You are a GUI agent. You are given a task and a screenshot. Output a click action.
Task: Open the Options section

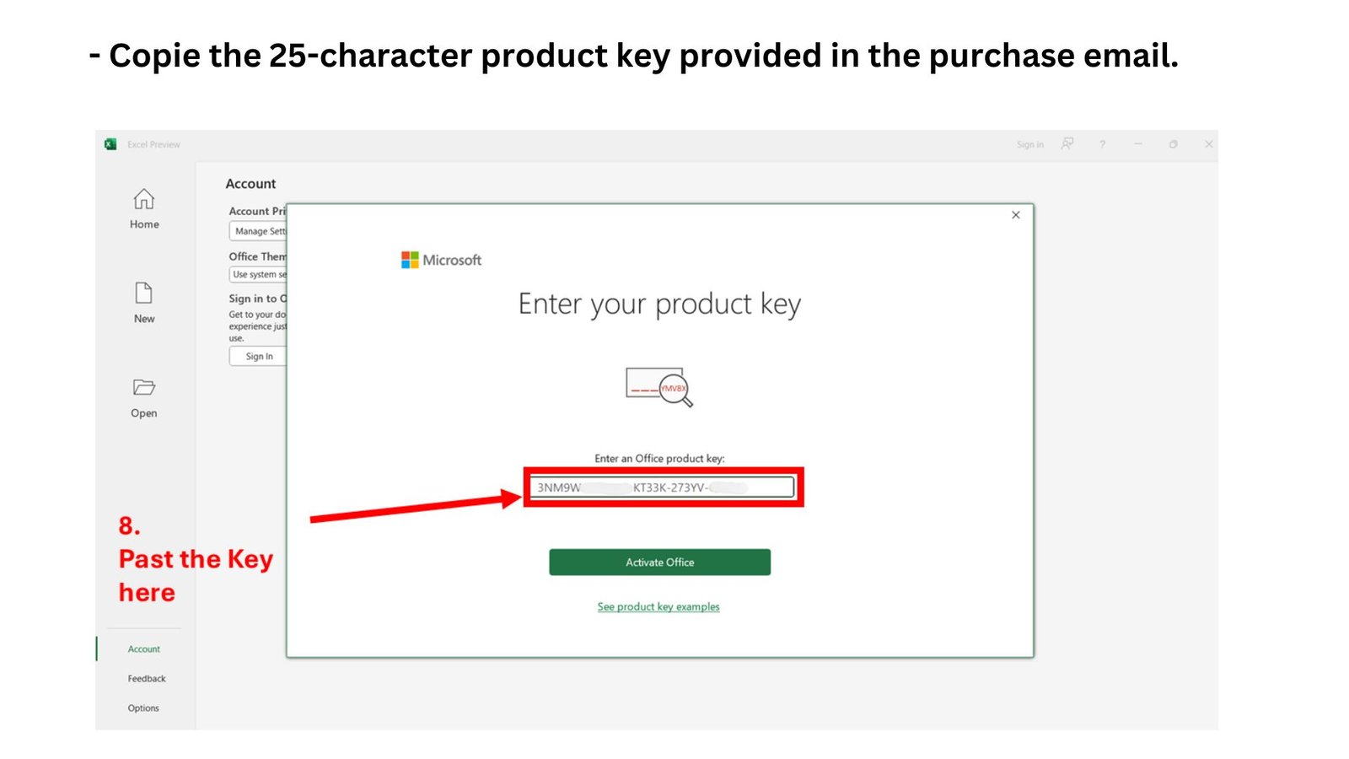(143, 708)
